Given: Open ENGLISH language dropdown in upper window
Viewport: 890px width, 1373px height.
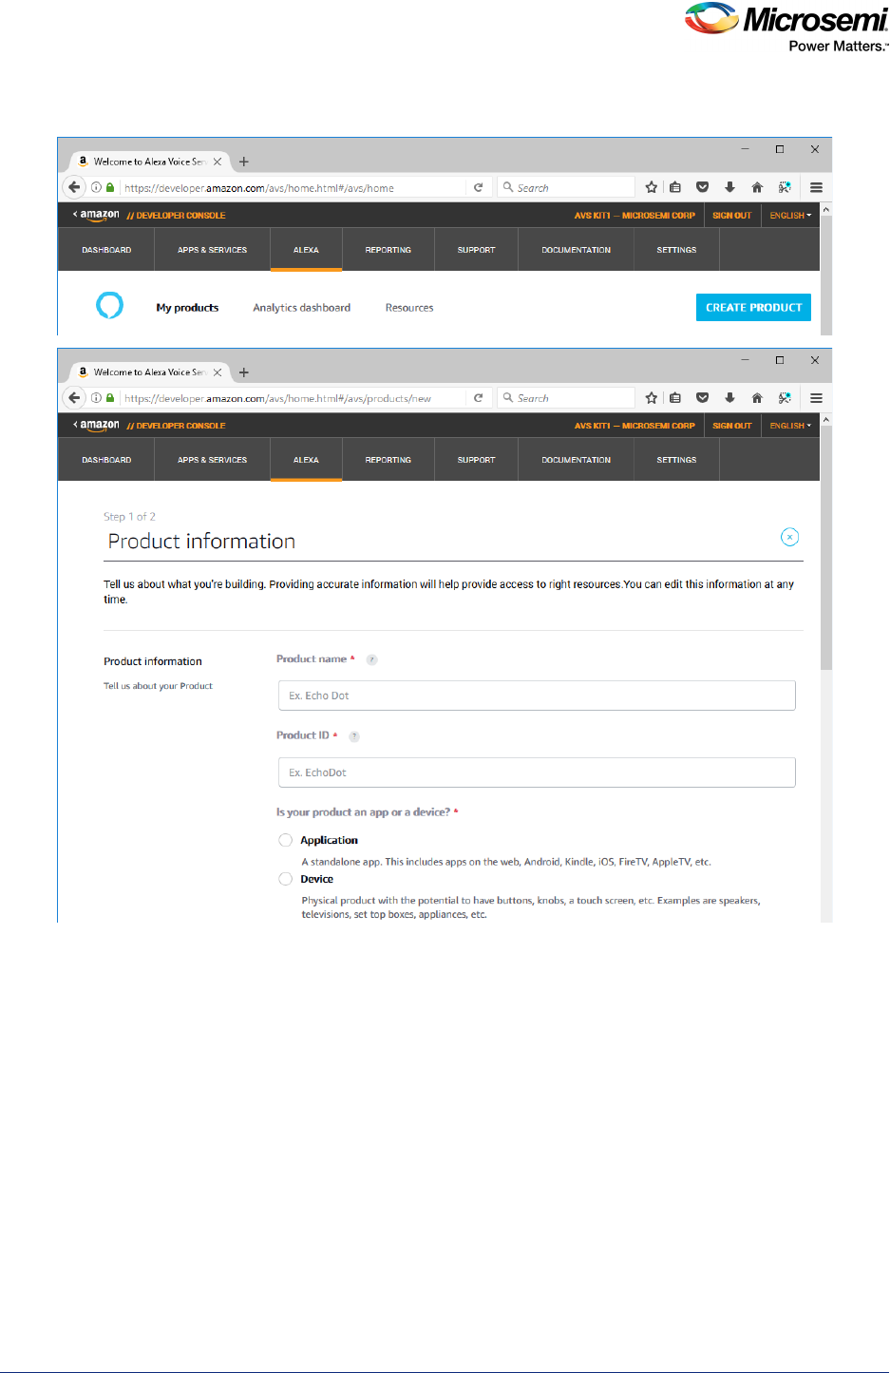Looking at the screenshot, I should coord(790,216).
